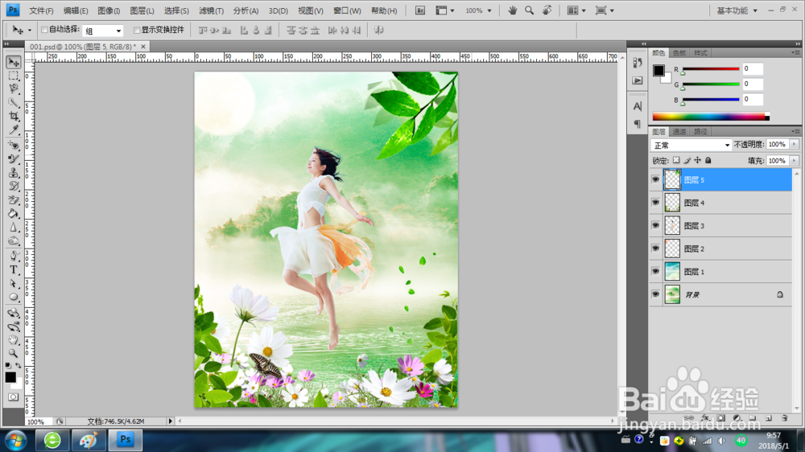Open the status bar info arrow
Screen dimensions: 805x452
click(171, 421)
